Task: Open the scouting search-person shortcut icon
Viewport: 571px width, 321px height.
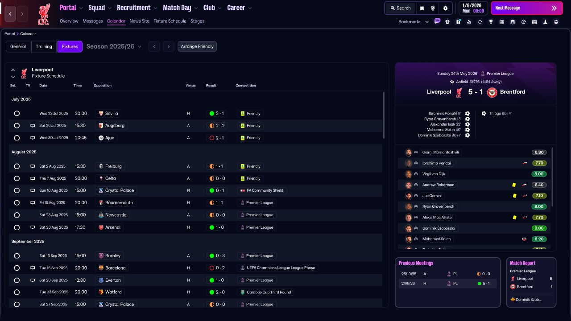Action: pyautogui.click(x=469, y=22)
